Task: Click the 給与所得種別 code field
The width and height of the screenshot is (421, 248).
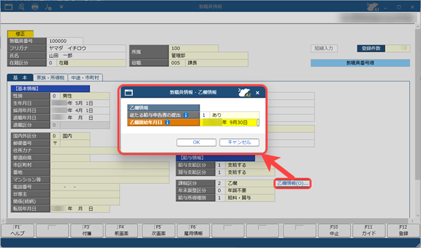Action: tap(220, 198)
